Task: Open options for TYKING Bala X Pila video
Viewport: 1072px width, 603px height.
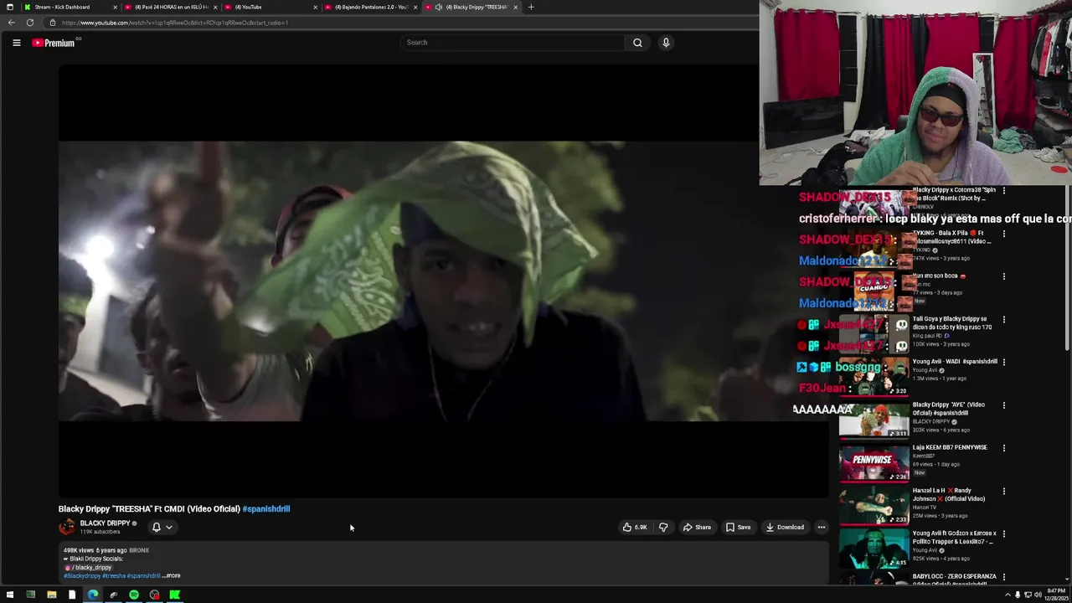Action: [x=1004, y=234]
